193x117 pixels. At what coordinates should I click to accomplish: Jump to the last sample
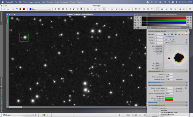[x=176, y=34]
